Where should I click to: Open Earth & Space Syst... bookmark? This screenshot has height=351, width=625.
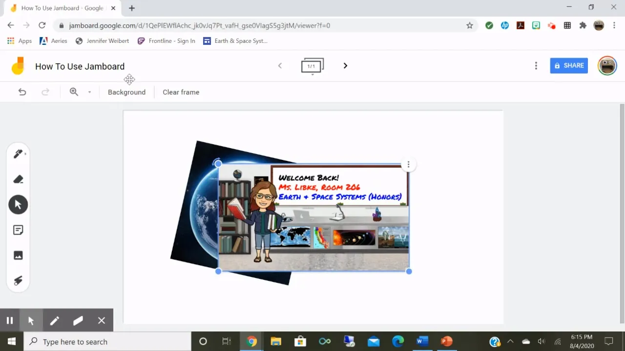pyautogui.click(x=235, y=41)
